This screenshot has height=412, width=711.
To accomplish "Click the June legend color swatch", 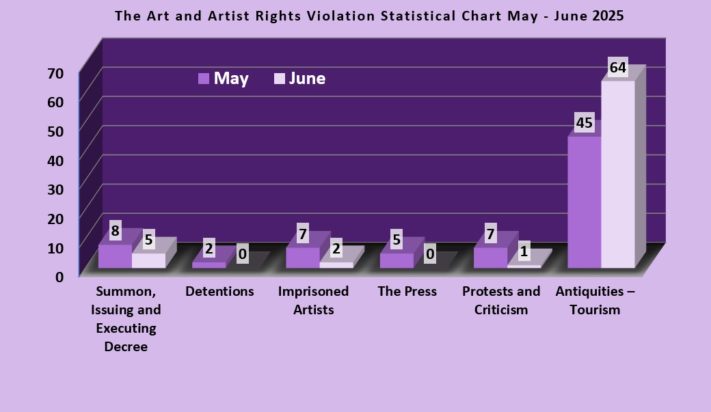I will point(279,79).
